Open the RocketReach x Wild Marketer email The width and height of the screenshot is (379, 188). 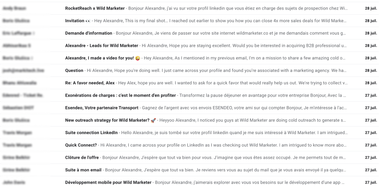click(x=189, y=8)
